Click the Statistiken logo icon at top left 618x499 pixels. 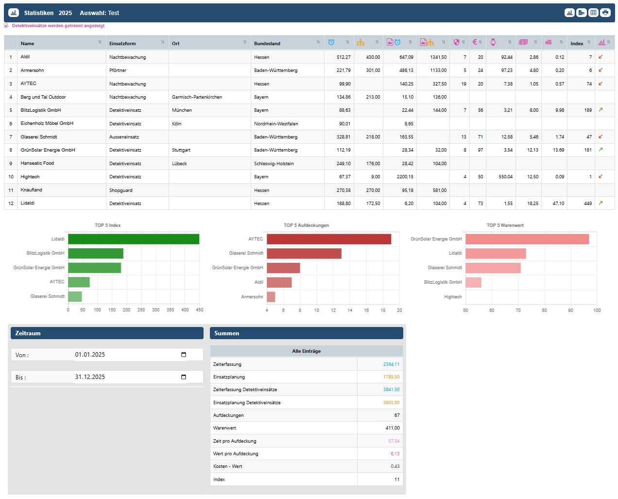point(14,13)
